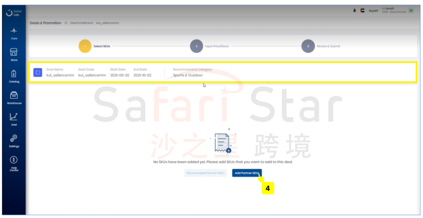Open the Catalog sidebar section
The height and width of the screenshot is (218, 423).
14,76
